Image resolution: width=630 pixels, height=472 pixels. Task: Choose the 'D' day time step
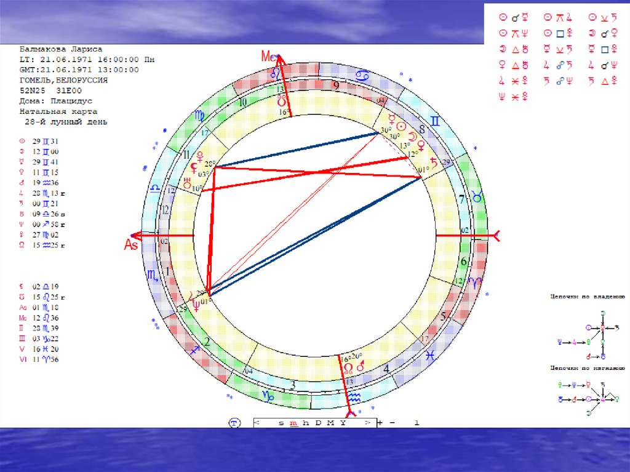coord(319,423)
